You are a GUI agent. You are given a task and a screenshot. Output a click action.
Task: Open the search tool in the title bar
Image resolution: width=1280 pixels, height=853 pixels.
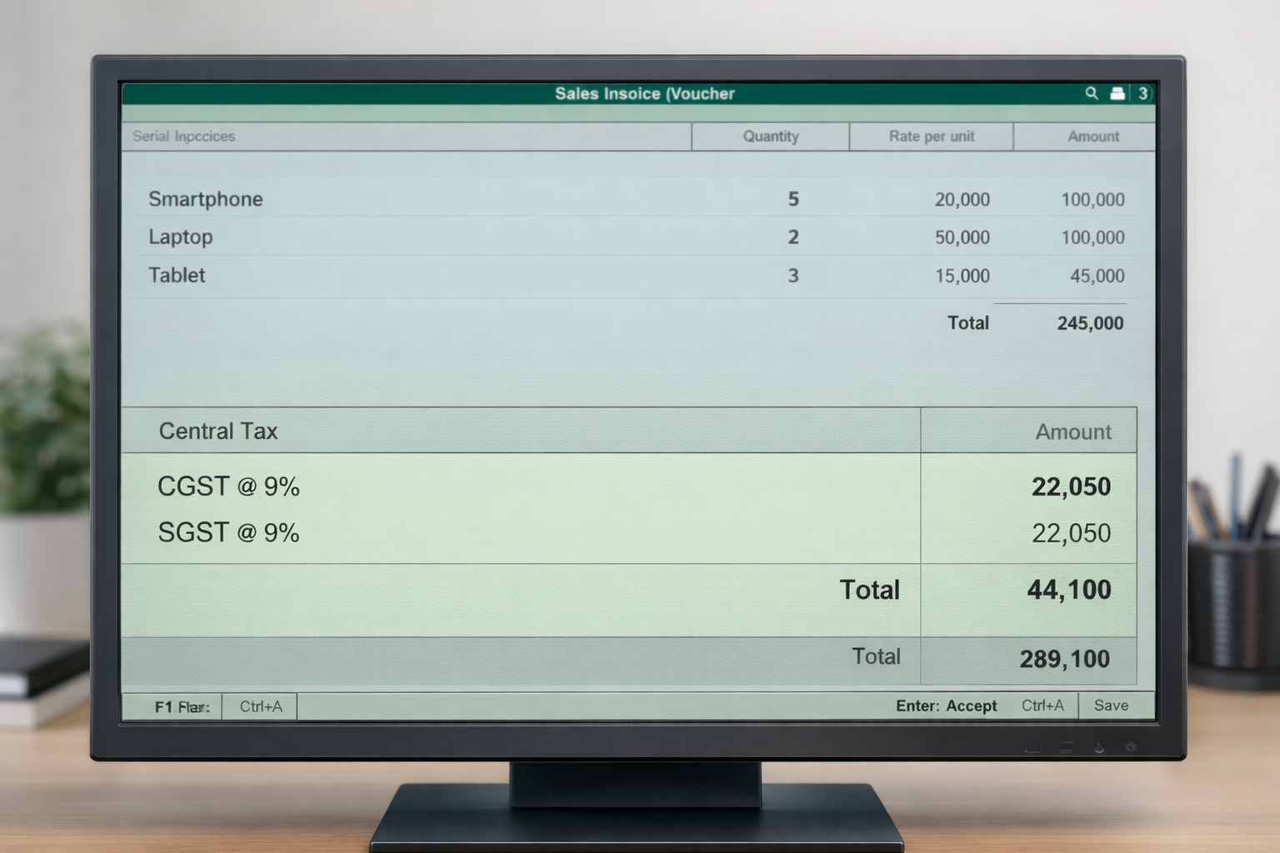1092,94
